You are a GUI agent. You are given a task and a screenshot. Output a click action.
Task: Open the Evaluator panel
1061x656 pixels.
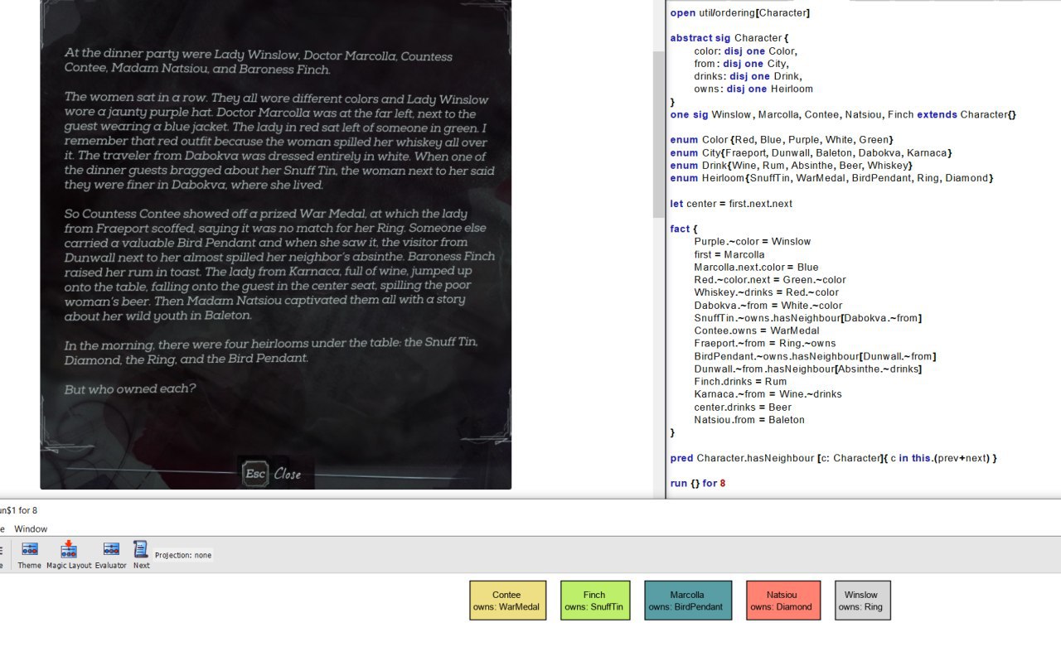(110, 554)
